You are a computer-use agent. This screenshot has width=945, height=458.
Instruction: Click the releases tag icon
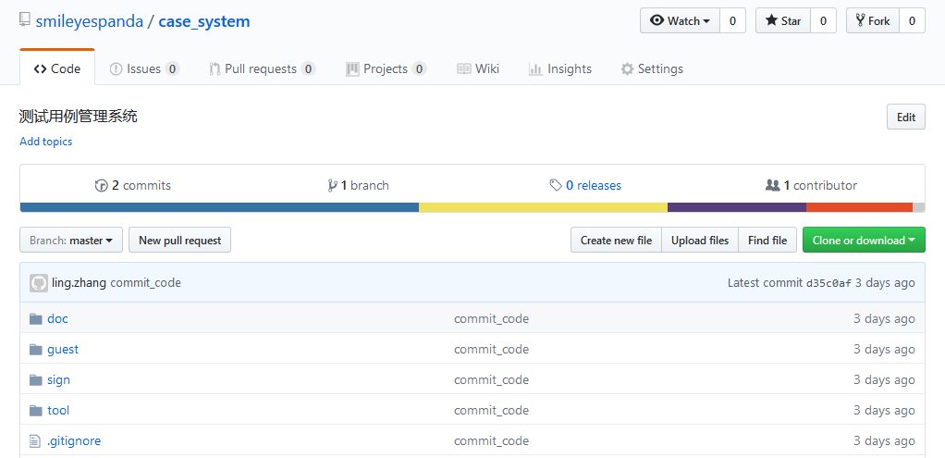556,185
